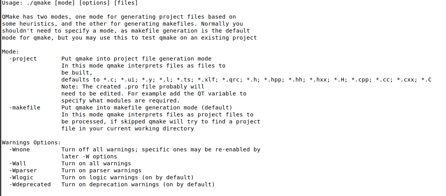Click the "Turn on all warnings" description
Image resolution: width=446 pixels, height=196 pixels.
tap(96, 163)
